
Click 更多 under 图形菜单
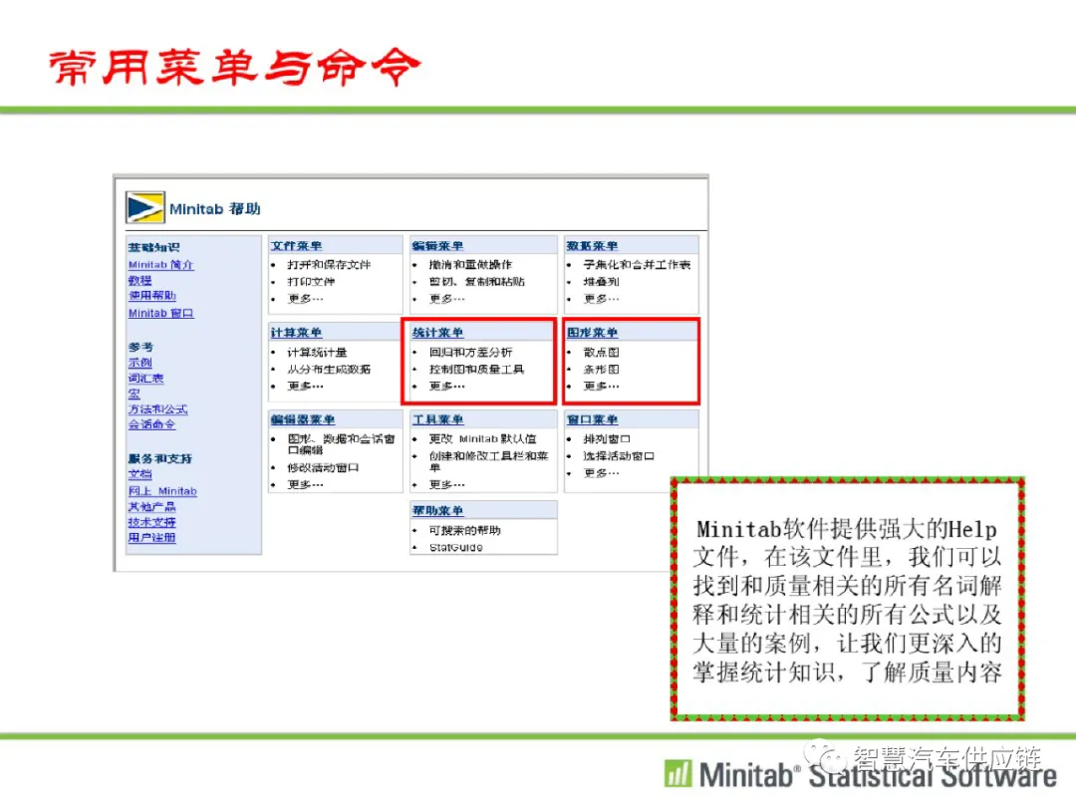tap(601, 387)
